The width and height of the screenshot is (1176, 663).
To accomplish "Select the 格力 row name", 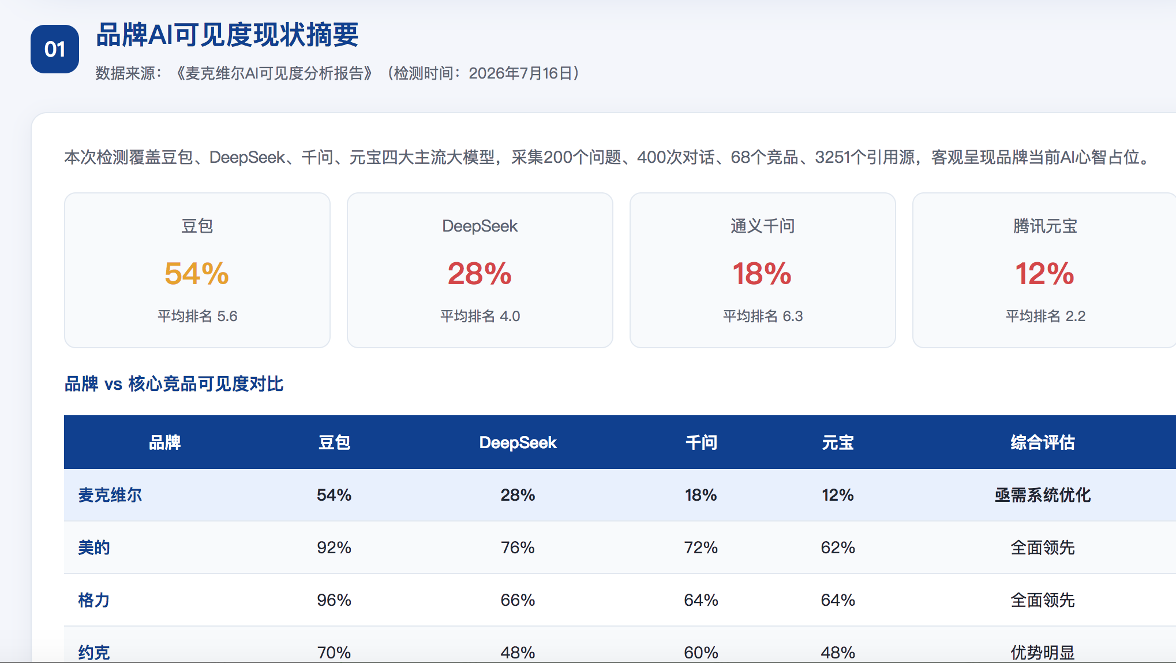I will point(94,600).
